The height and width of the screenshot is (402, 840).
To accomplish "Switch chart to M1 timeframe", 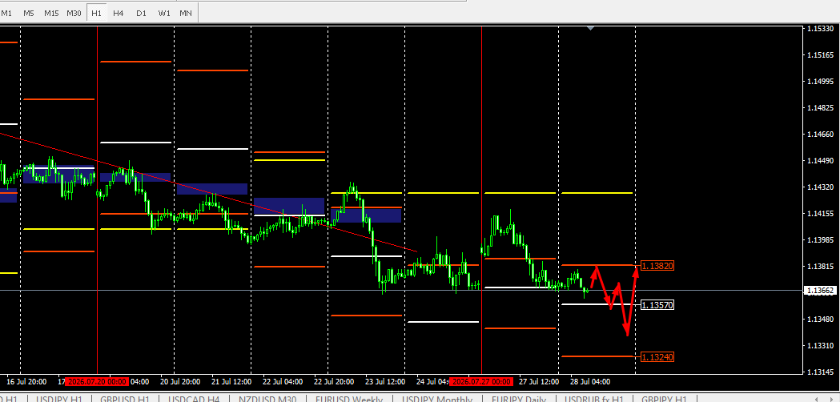I will click(x=6, y=13).
